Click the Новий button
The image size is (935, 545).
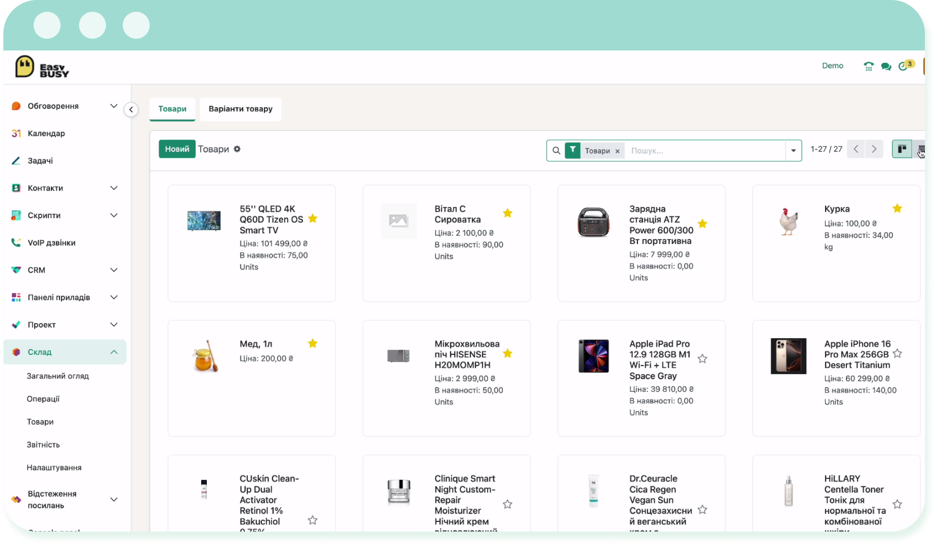click(x=177, y=149)
